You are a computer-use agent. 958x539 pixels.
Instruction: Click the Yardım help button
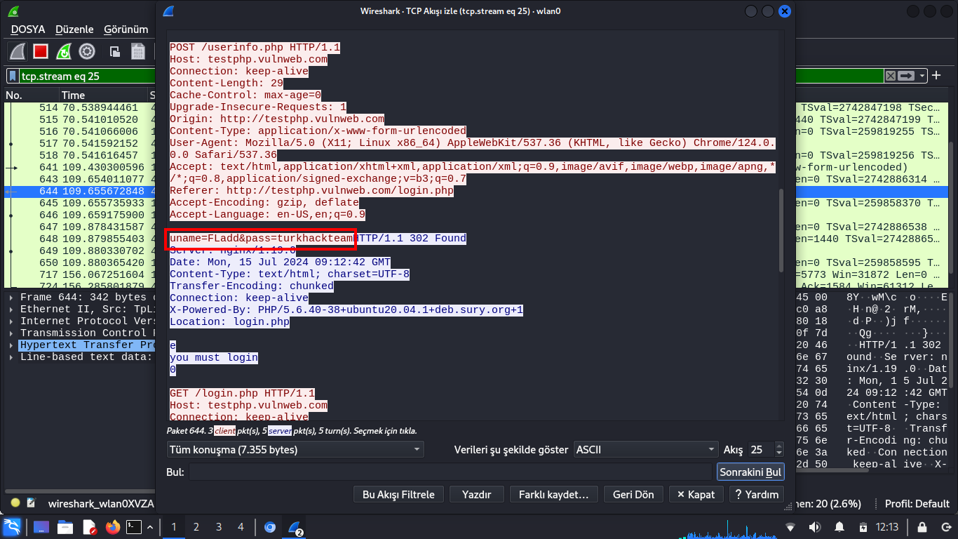pyautogui.click(x=757, y=494)
